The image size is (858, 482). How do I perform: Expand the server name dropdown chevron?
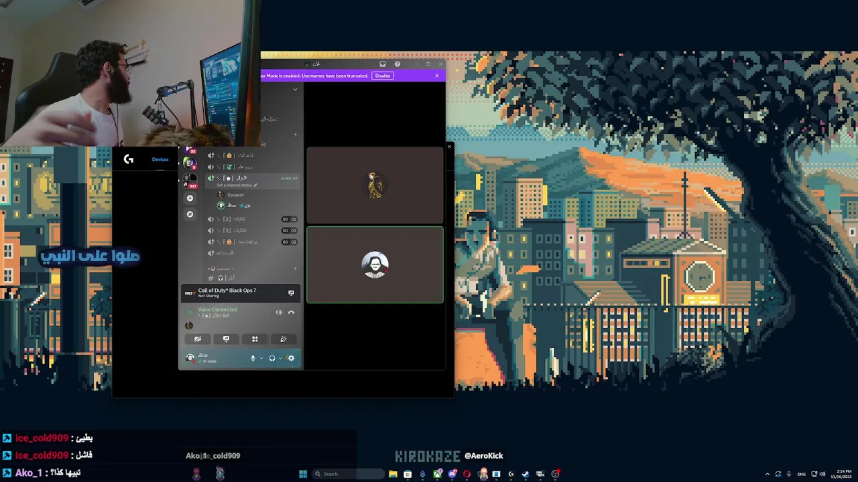(x=295, y=89)
